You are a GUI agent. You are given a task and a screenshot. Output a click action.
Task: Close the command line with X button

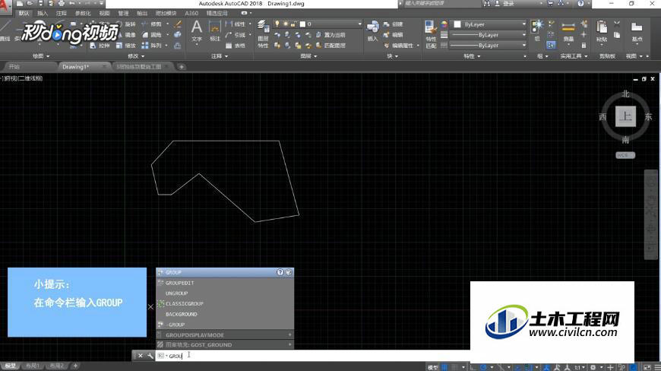141,356
